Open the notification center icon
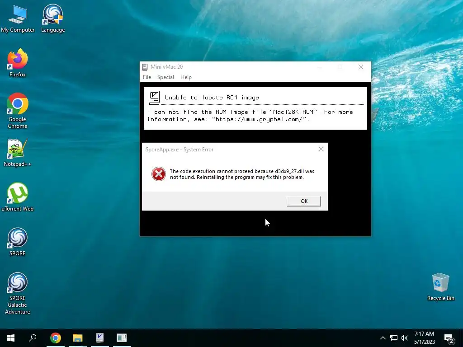The width and height of the screenshot is (463, 347). click(x=449, y=338)
